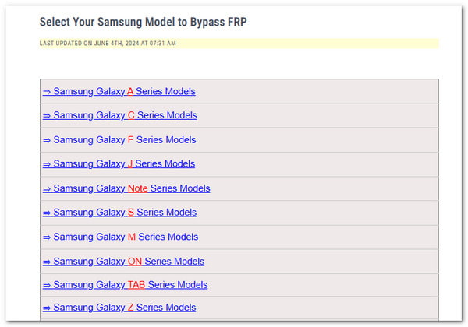Click the Select Your Samsung Model heading
This screenshot has width=468, height=327.
[144, 22]
